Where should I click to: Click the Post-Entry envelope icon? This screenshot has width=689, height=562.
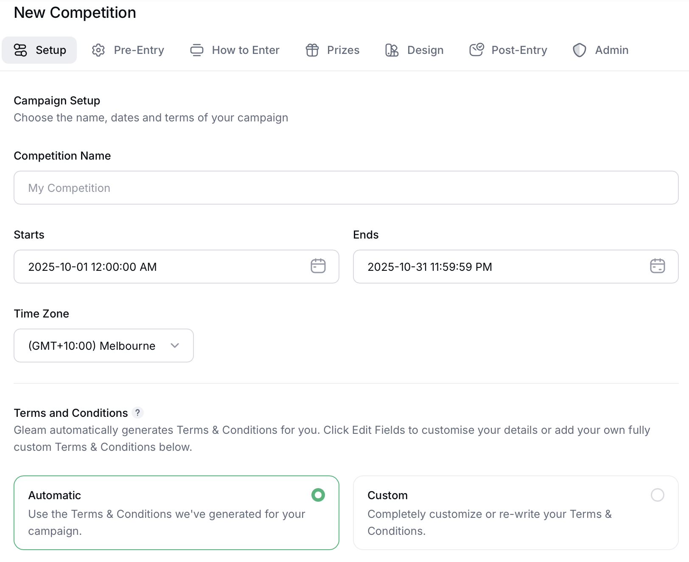[476, 50]
